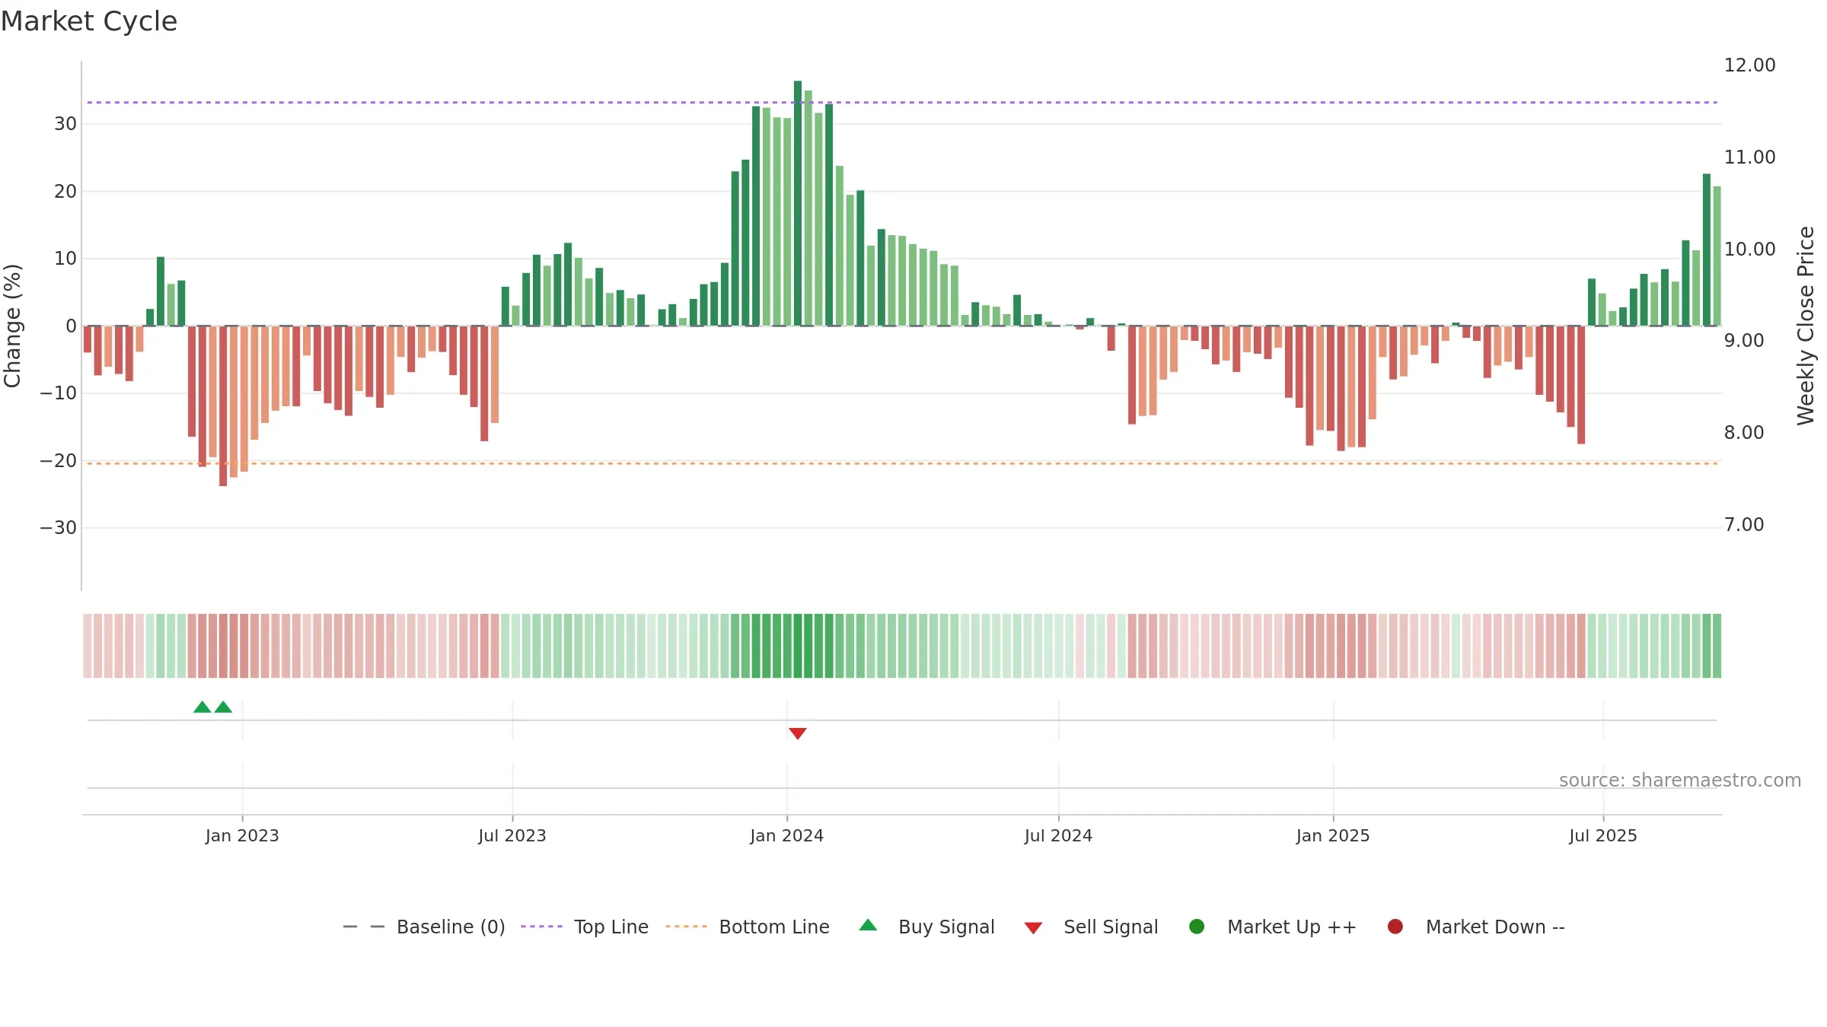Click the Jul 2025 axis label
Image resolution: width=1827 pixels, height=1027 pixels.
click(1603, 835)
